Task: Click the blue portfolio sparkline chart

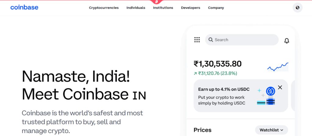Action: (278, 67)
